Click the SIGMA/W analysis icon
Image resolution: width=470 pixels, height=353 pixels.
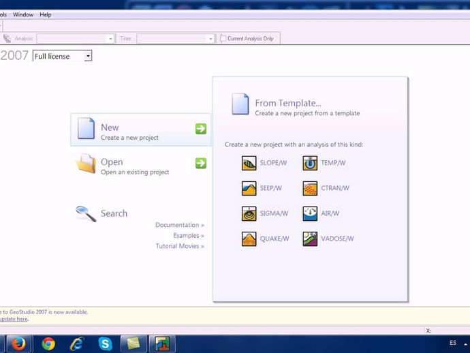tap(249, 213)
